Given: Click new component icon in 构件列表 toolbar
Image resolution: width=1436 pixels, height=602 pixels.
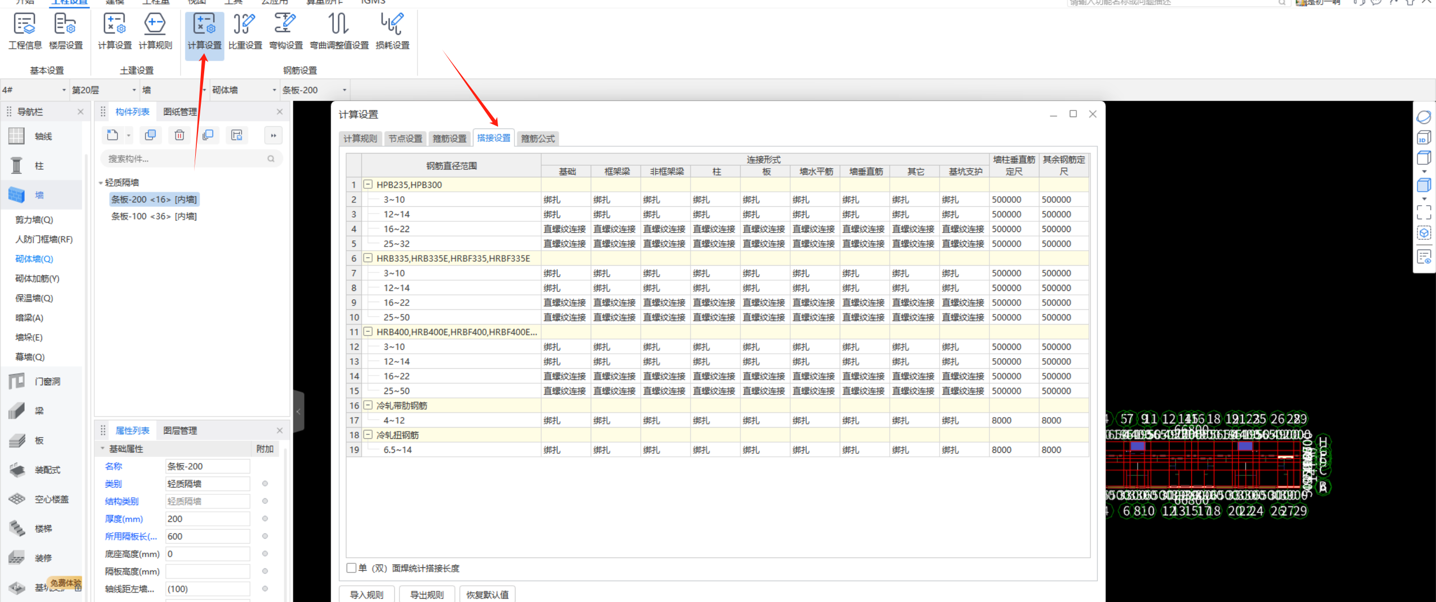Looking at the screenshot, I should click(113, 135).
